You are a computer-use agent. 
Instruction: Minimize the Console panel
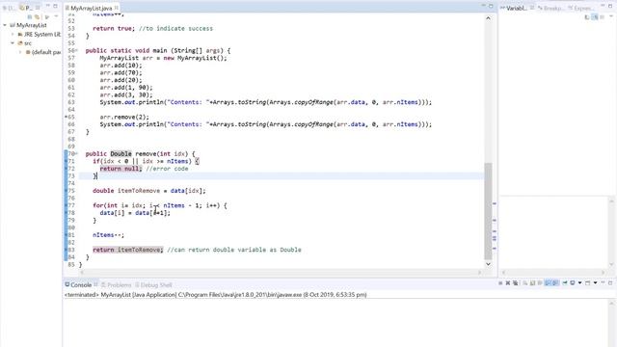tap(603, 282)
